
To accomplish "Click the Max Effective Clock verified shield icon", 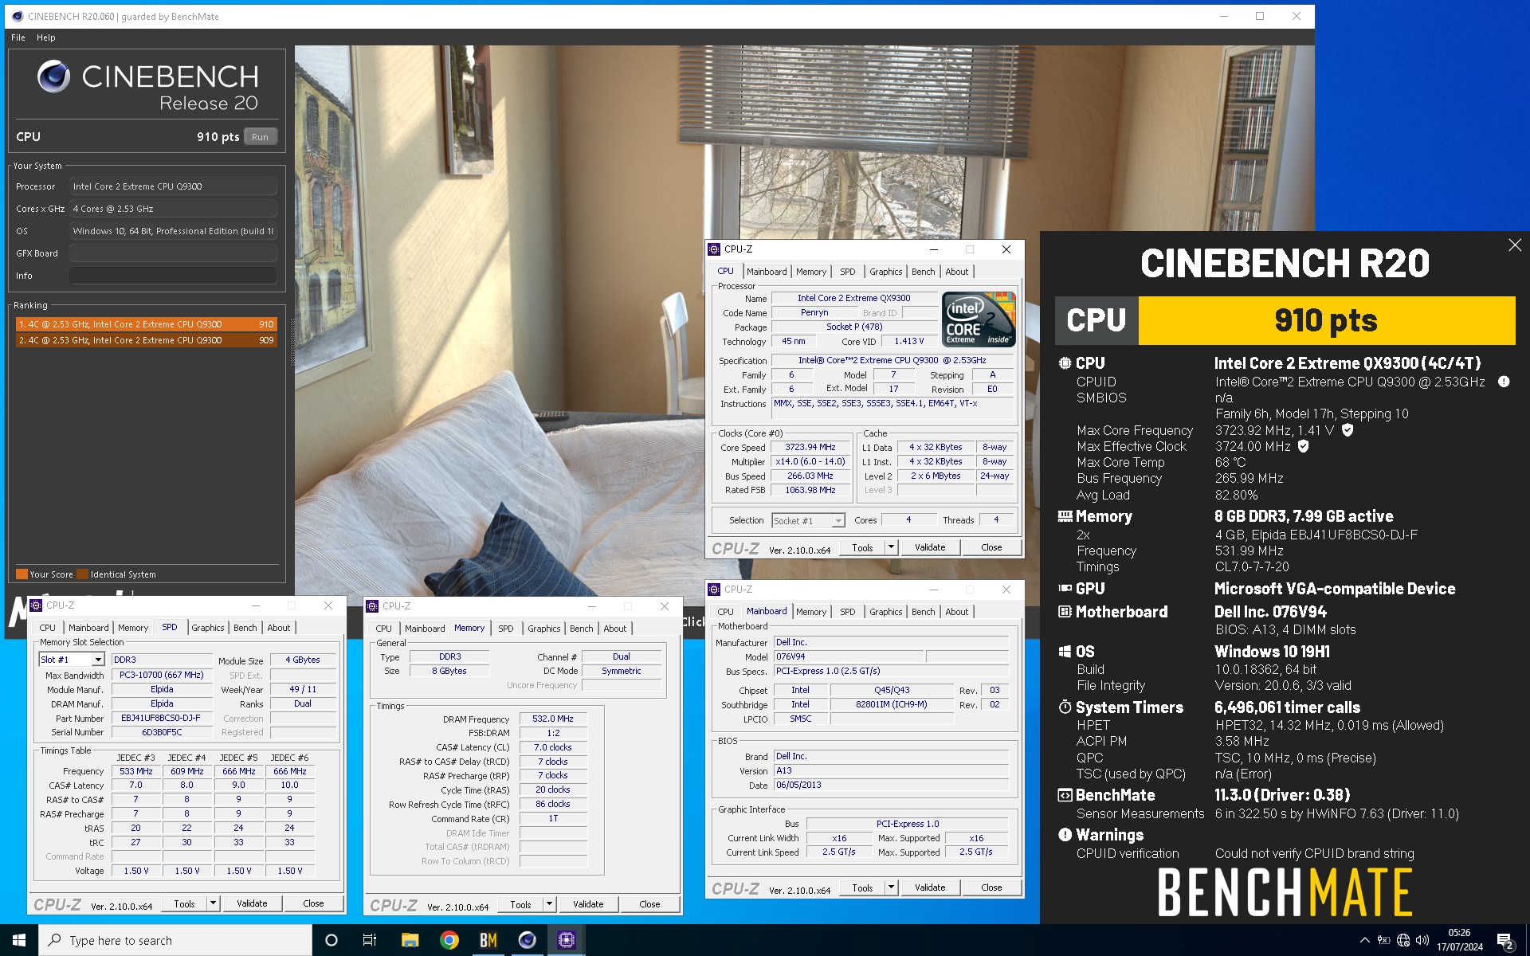I will tap(1304, 446).
